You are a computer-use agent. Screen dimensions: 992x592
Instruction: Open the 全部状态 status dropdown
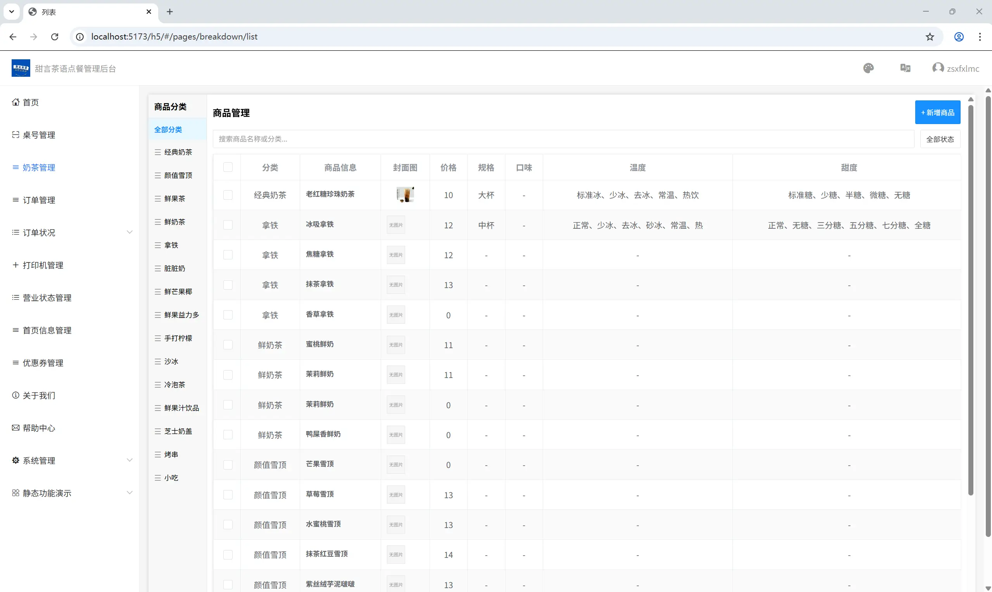(x=940, y=139)
